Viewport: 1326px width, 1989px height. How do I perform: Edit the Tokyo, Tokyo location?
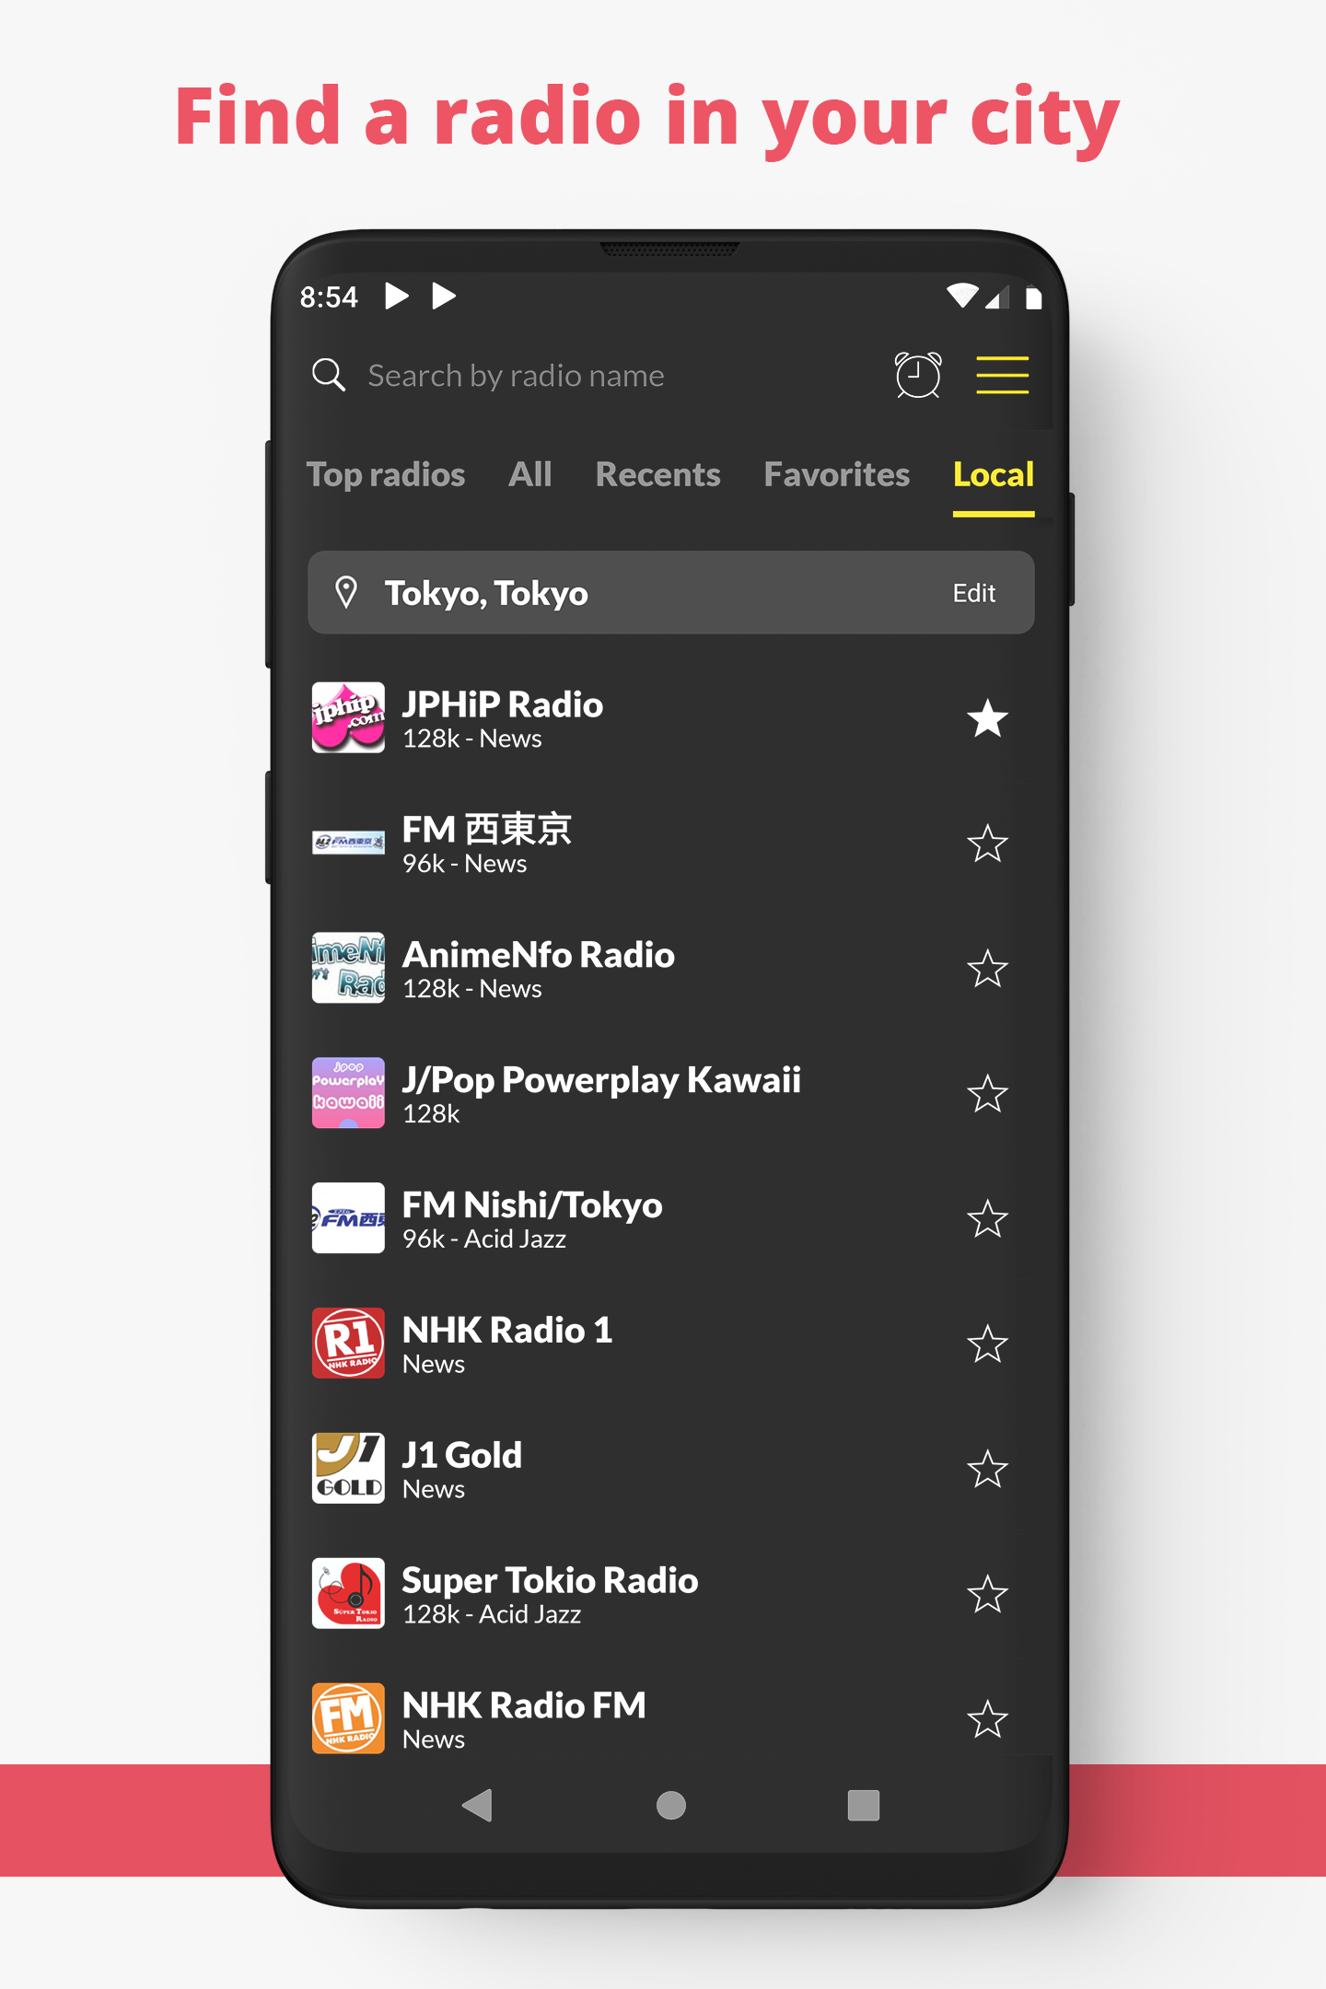tap(973, 593)
